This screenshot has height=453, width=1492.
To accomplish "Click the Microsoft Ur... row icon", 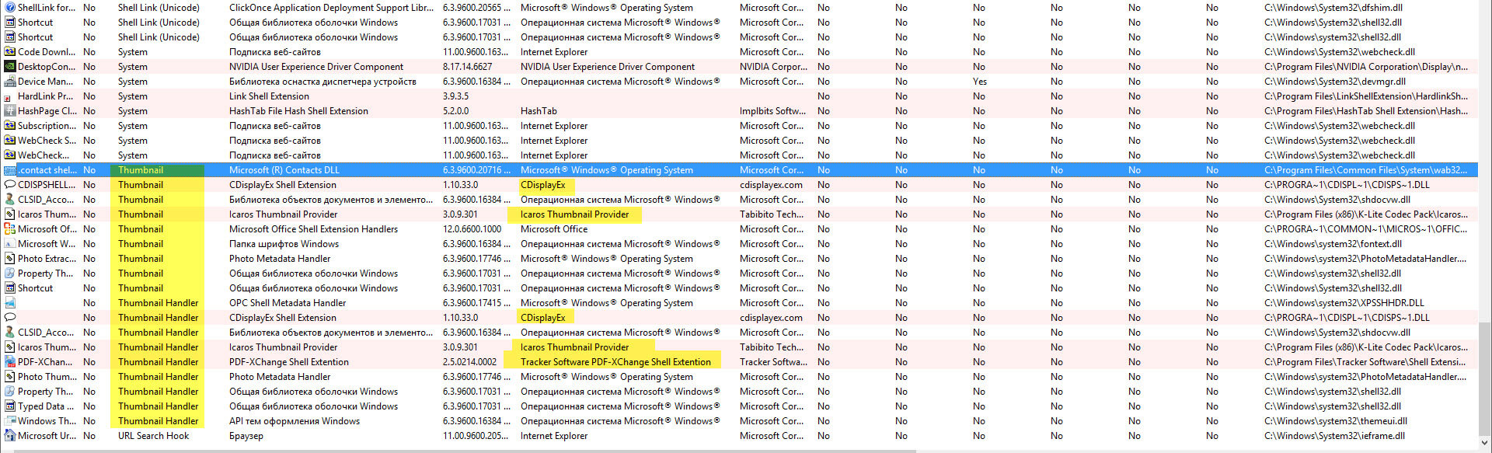I will pos(10,436).
